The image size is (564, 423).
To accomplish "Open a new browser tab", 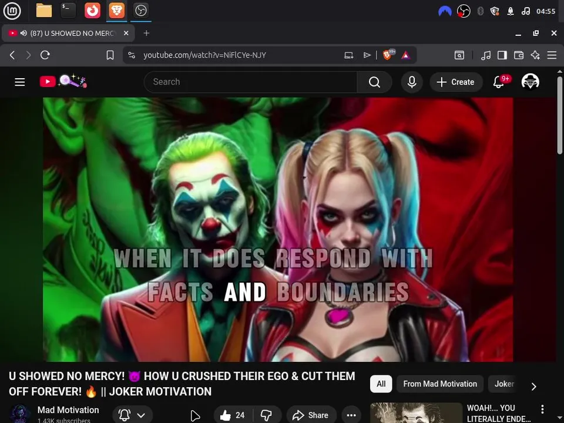I will click(x=146, y=33).
